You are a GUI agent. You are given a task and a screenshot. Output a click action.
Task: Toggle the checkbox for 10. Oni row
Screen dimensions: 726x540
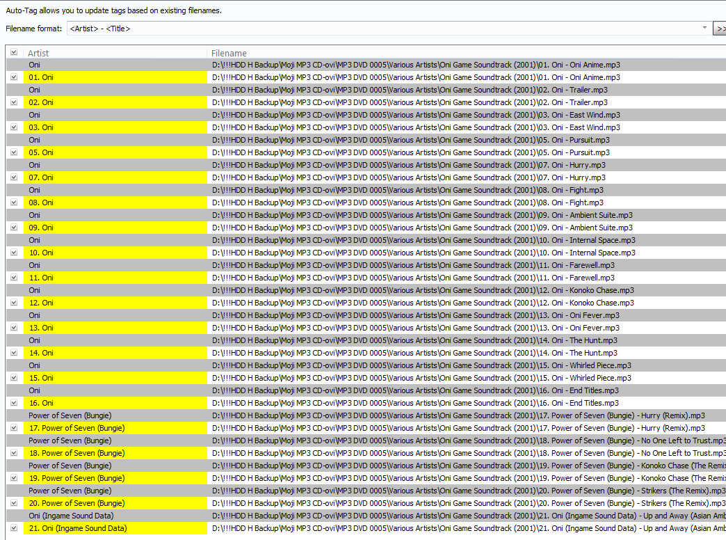pyautogui.click(x=14, y=253)
